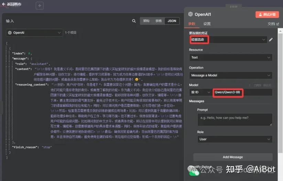Toggle the Simplify Output switch
Viewport: 283px width, 181px height.
point(194,173)
